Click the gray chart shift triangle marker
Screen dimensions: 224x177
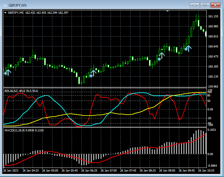point(167,11)
